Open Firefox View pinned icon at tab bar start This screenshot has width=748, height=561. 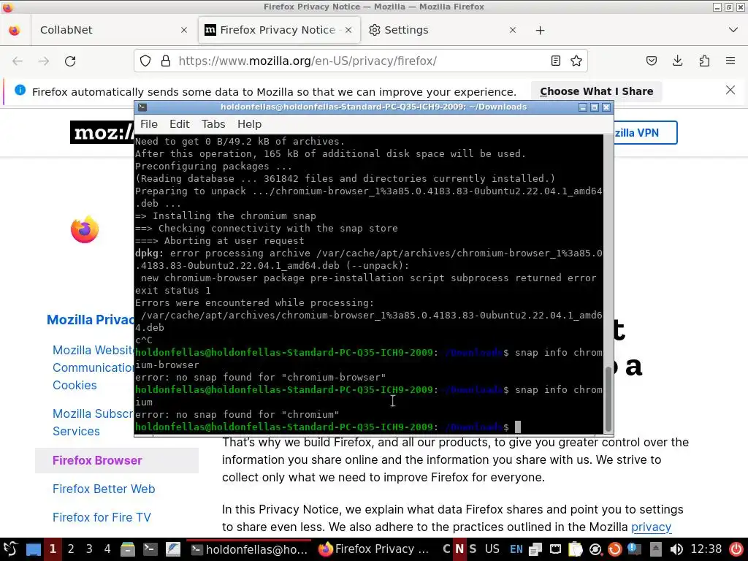click(15, 30)
